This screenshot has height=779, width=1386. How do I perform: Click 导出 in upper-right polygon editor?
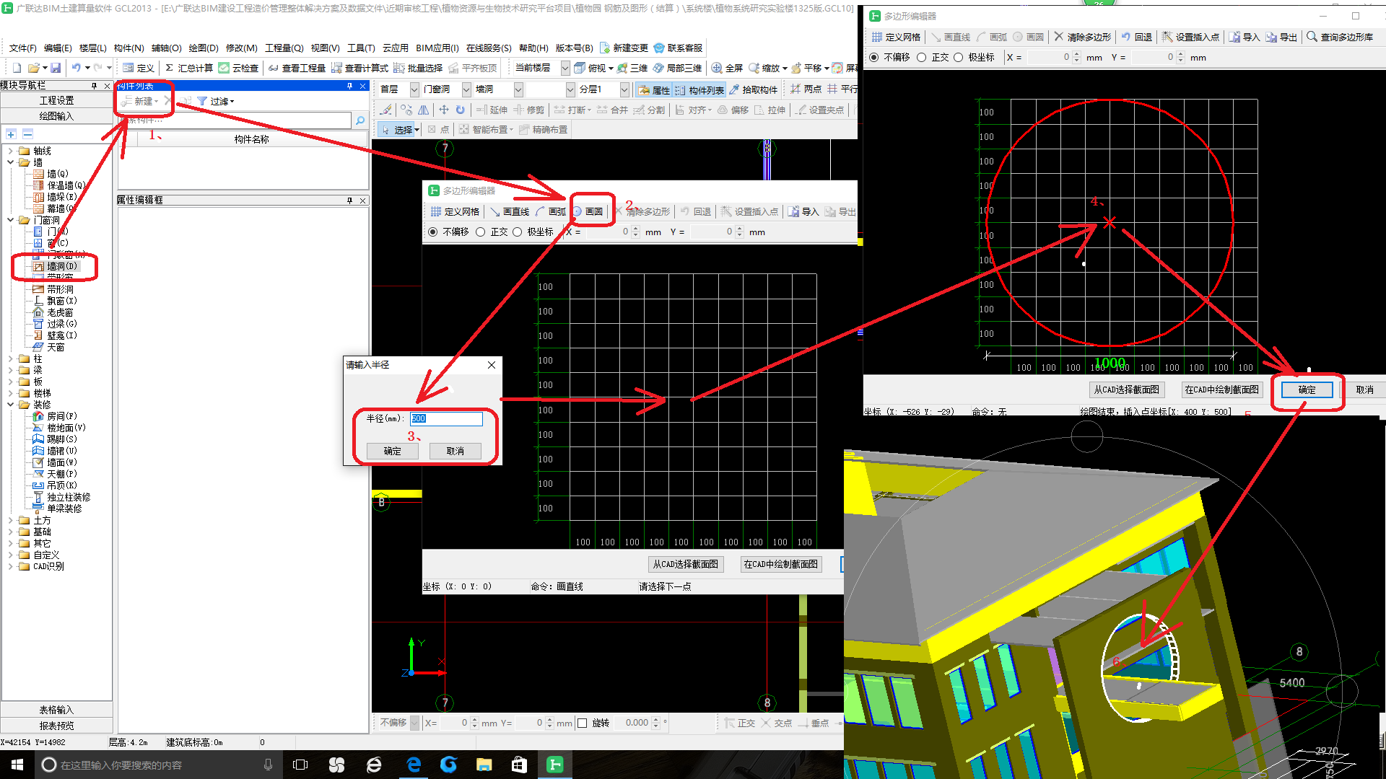point(1281,37)
